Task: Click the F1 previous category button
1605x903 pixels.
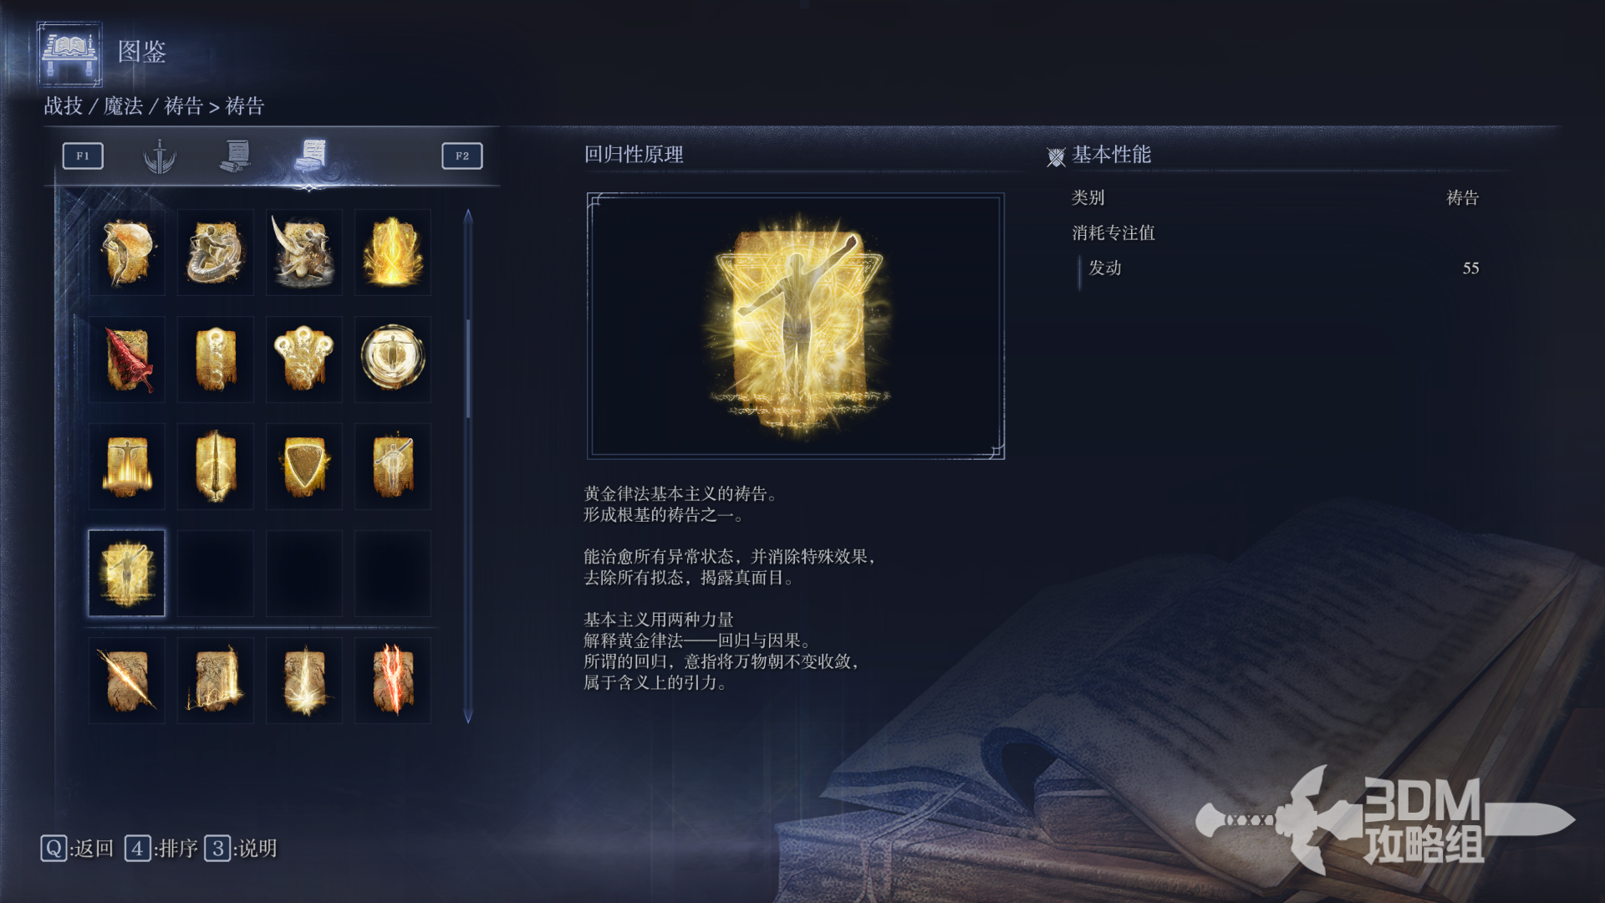Action: (x=83, y=156)
